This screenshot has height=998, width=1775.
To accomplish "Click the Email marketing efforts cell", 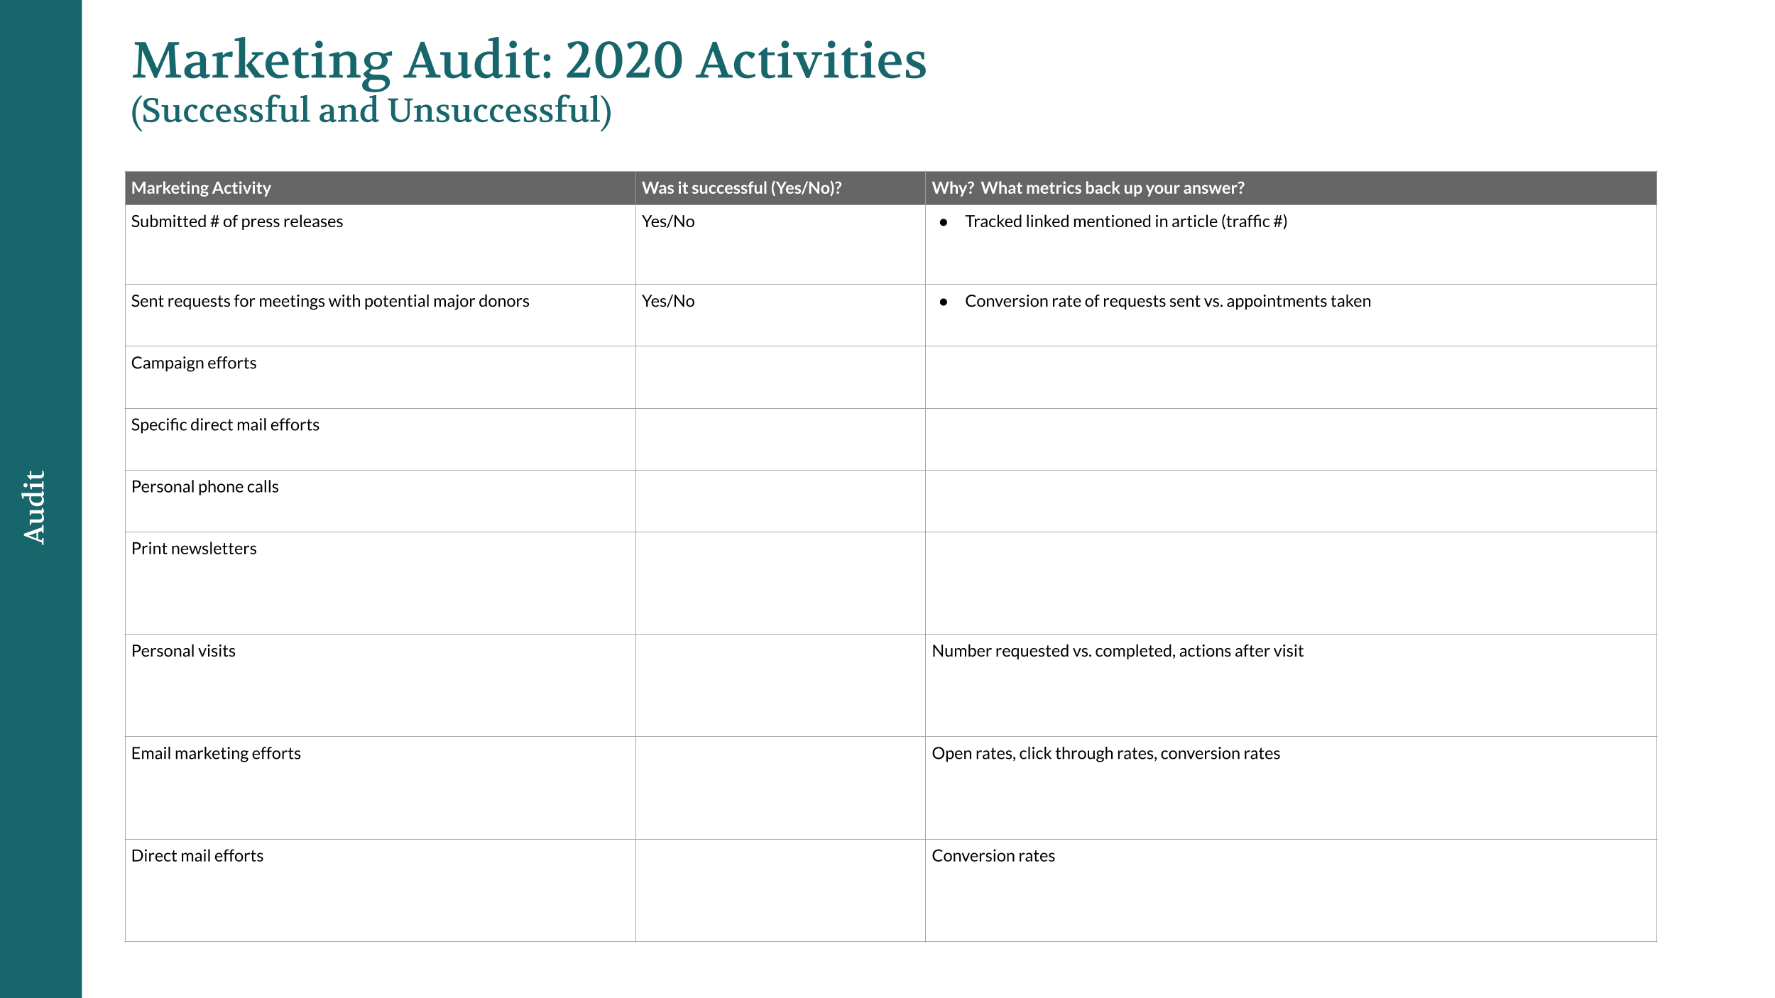I will coord(216,753).
